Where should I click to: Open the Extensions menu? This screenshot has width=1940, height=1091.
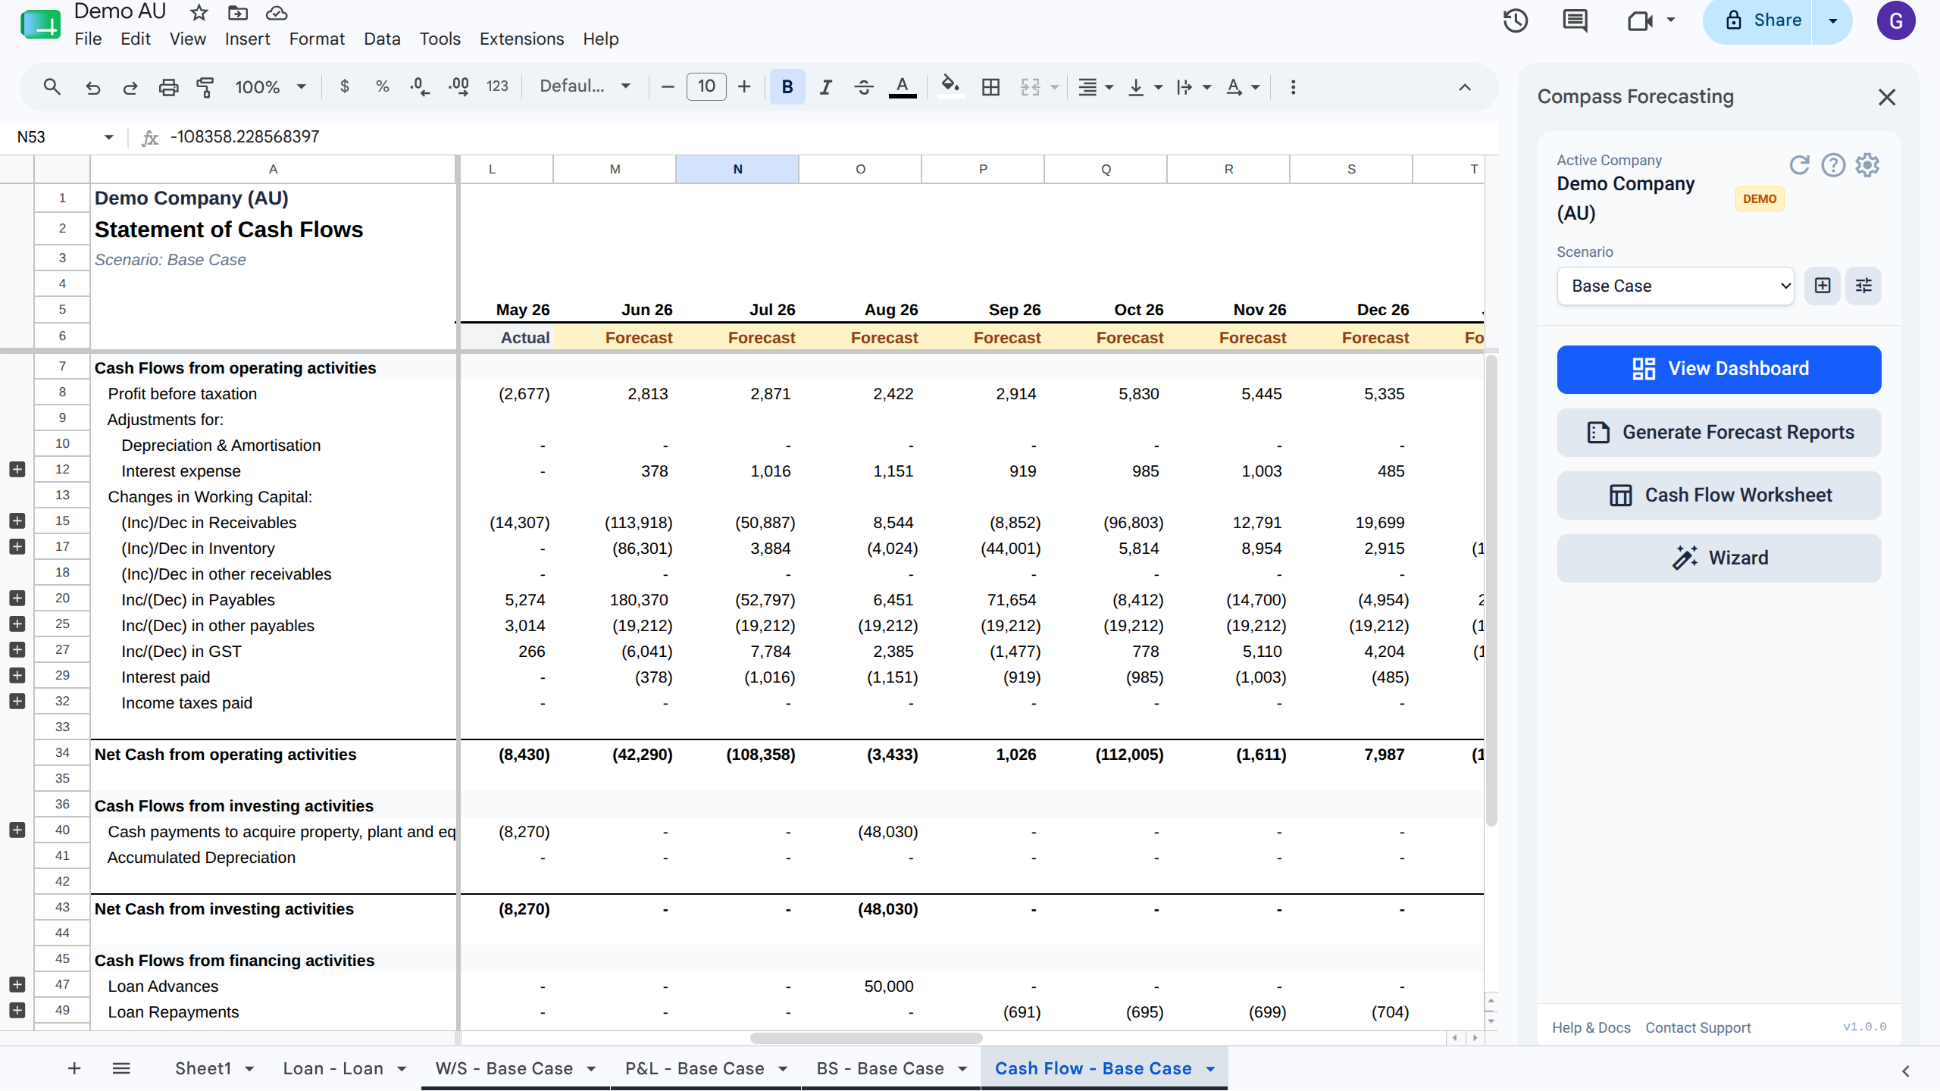(x=521, y=39)
